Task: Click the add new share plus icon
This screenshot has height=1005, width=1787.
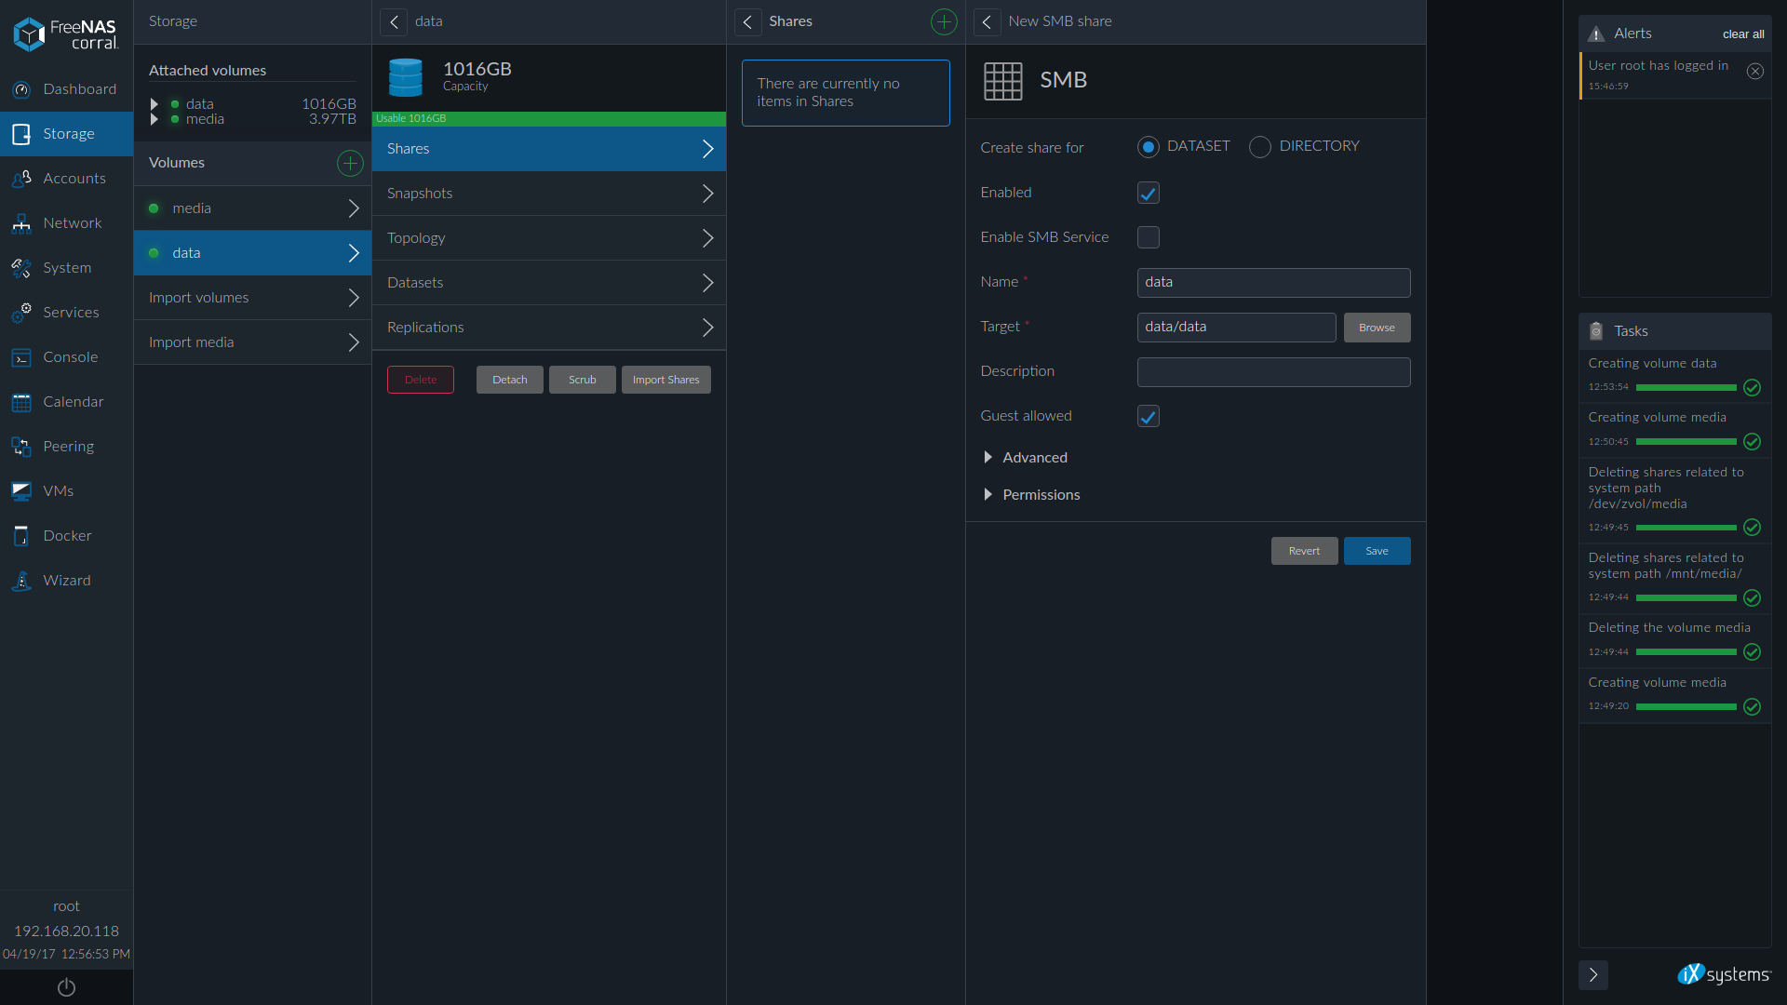Action: click(x=944, y=21)
